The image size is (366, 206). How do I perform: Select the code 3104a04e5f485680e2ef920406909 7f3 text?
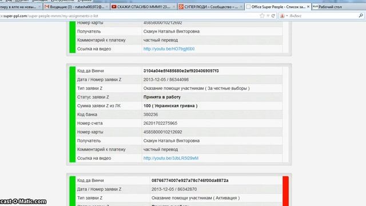click(x=181, y=71)
